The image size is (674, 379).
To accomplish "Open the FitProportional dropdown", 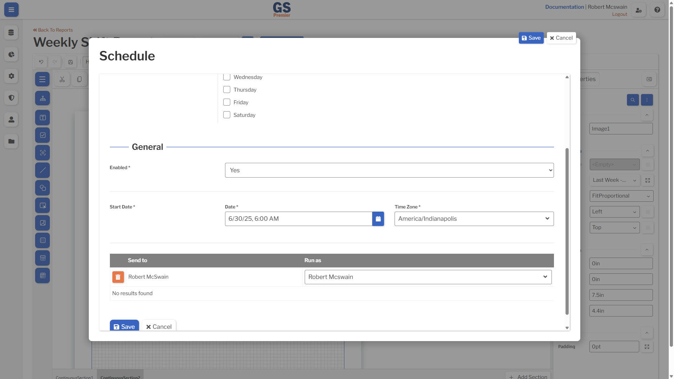I will (621, 196).
